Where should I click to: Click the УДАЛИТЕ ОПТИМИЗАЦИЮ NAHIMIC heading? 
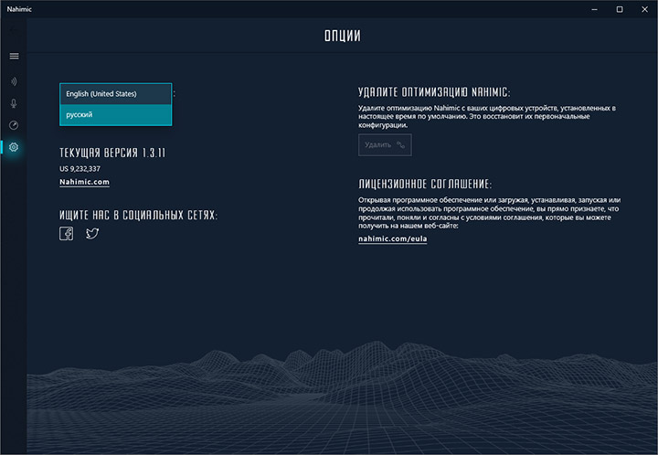pyautogui.click(x=434, y=92)
